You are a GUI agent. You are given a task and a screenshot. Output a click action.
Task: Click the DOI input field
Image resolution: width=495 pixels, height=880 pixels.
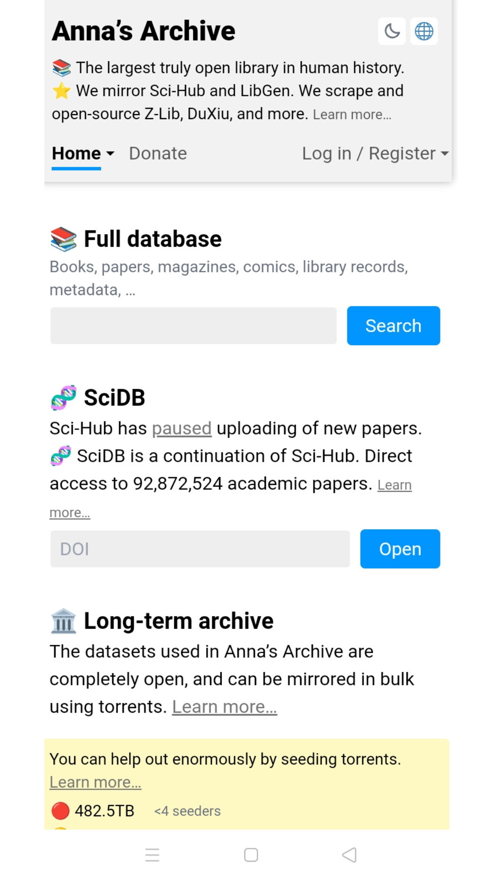pyautogui.click(x=199, y=549)
